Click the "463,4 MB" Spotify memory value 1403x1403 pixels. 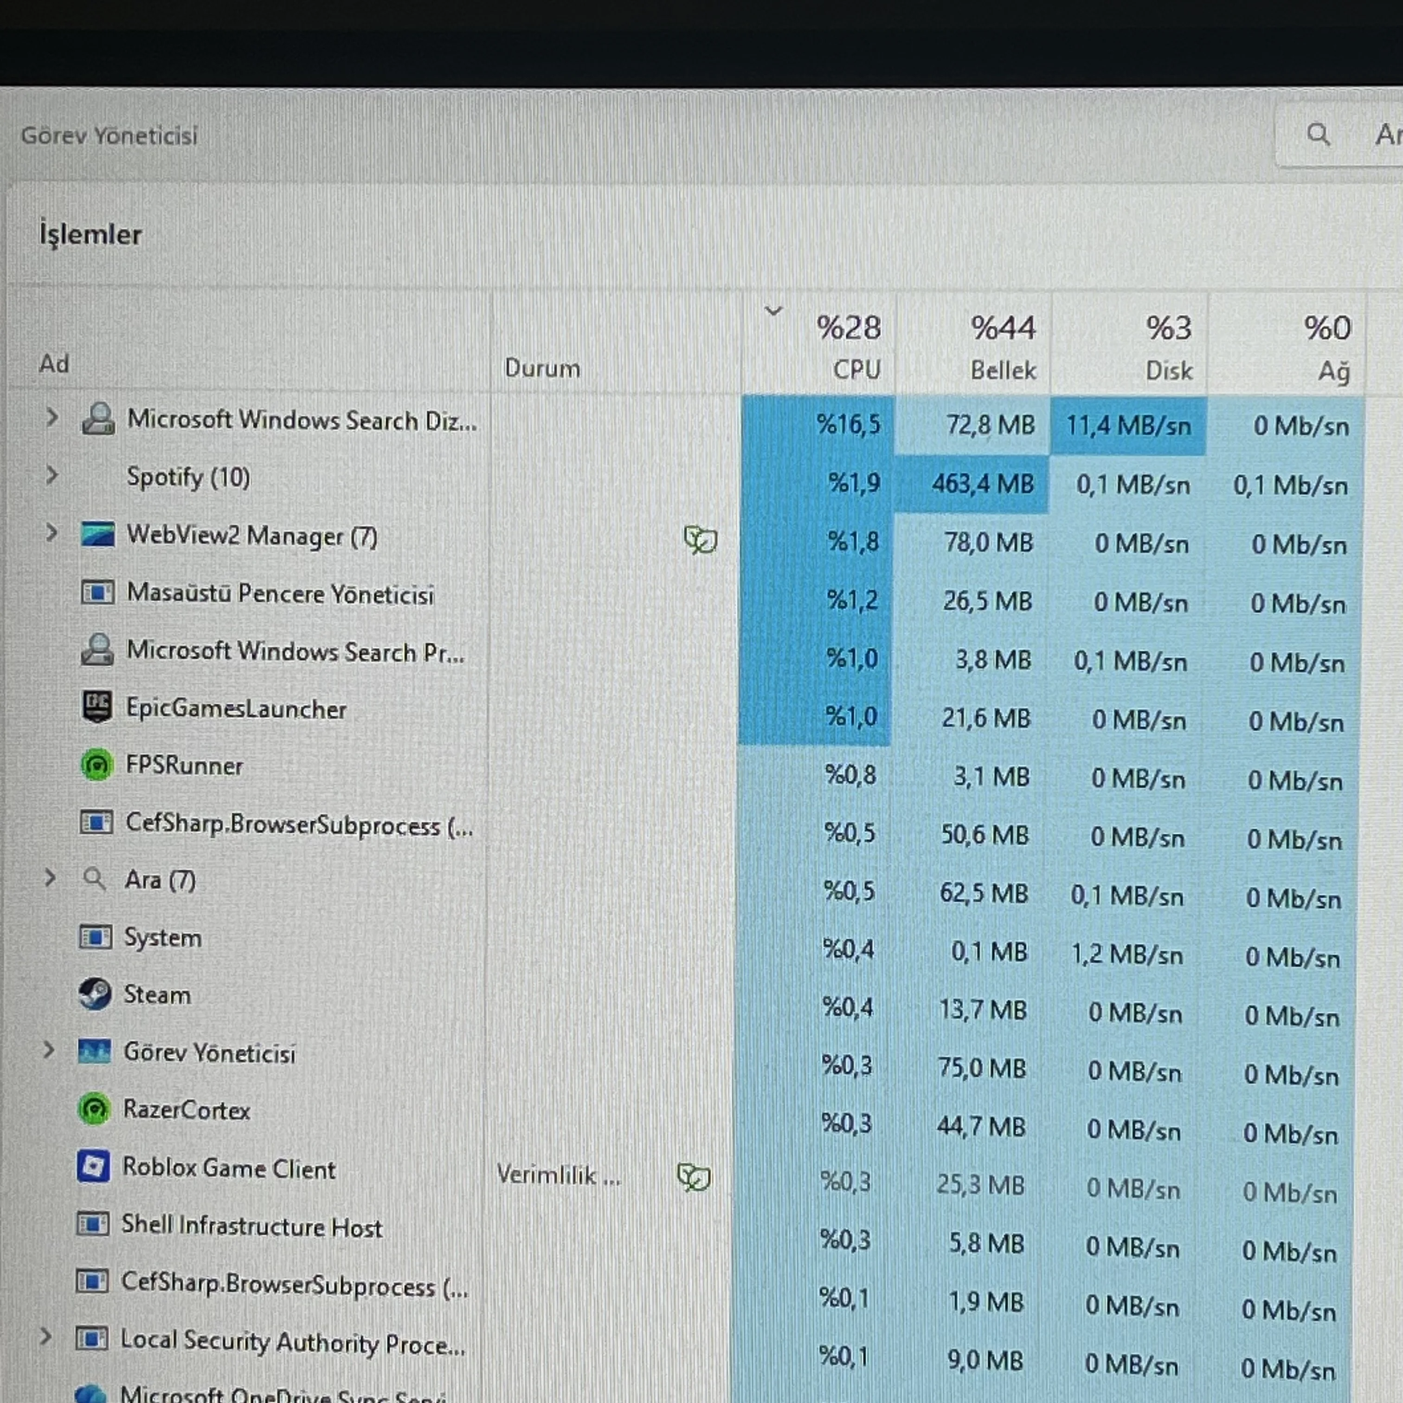[x=983, y=483]
